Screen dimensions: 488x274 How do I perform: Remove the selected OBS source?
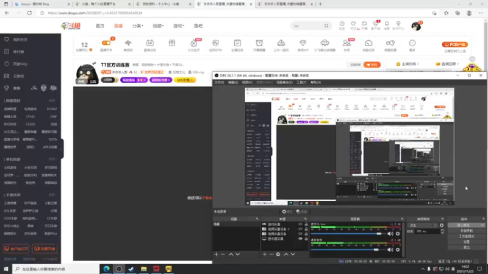[271, 254]
